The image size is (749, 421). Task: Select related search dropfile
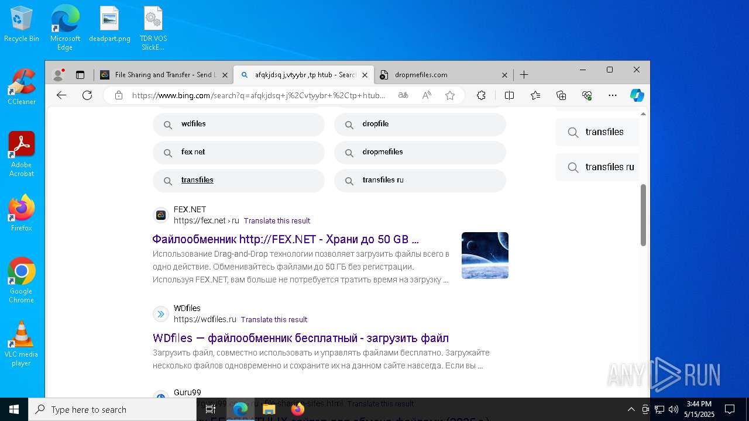[x=420, y=124]
